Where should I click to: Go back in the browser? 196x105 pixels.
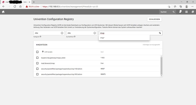point(3,7)
